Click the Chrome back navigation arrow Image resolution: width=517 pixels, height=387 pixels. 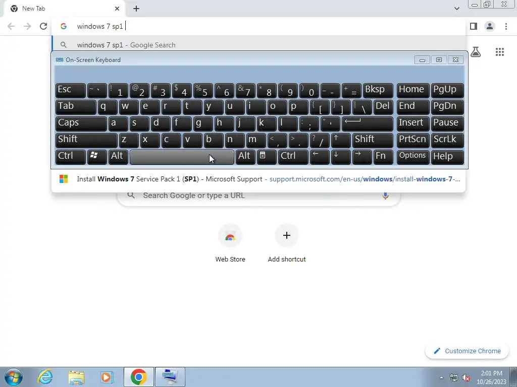coord(11,26)
